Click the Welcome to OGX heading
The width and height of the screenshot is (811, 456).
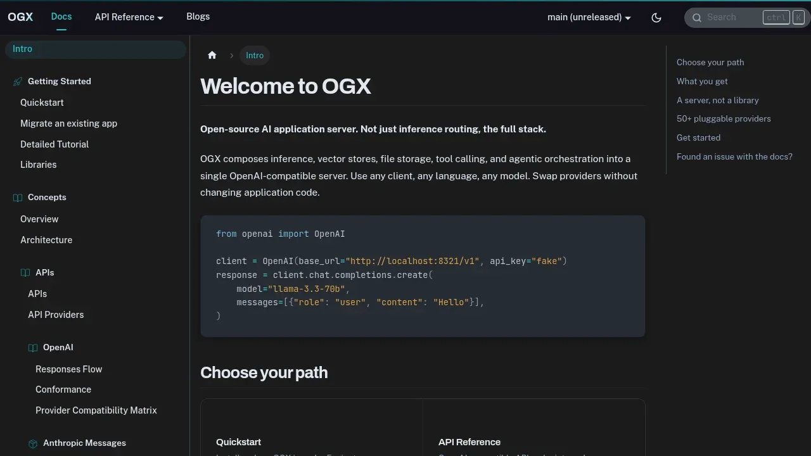286,86
